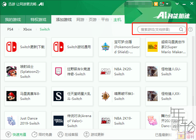This screenshot has height=140, width=196.
Task: Click the Pokemon Sword Shield game icon
Action: click(x=106, y=47)
